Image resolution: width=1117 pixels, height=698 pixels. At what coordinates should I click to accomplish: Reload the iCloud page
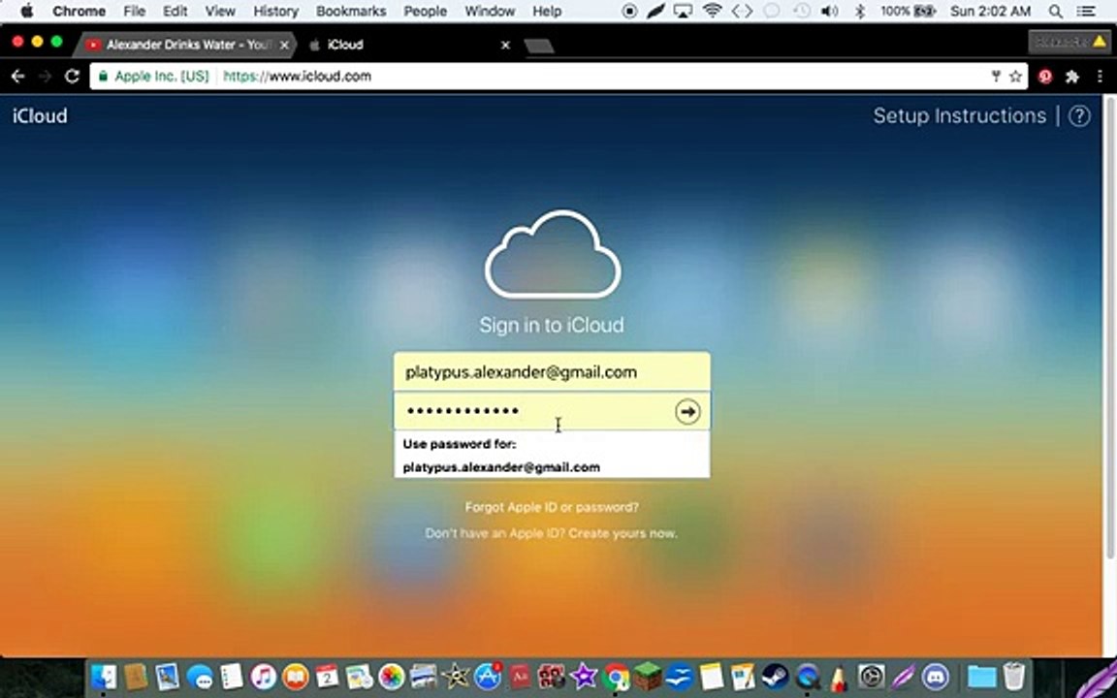click(72, 77)
